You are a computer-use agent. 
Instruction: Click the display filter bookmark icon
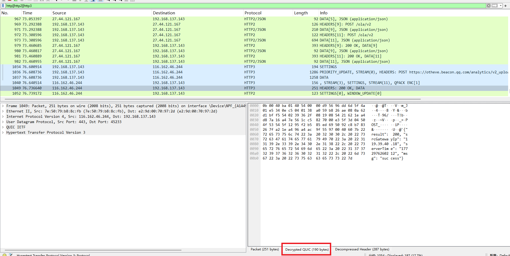(3, 6)
